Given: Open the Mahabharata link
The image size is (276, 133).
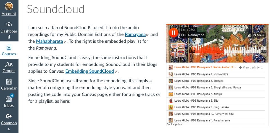Looking at the screenshot, I should [x=49, y=41].
